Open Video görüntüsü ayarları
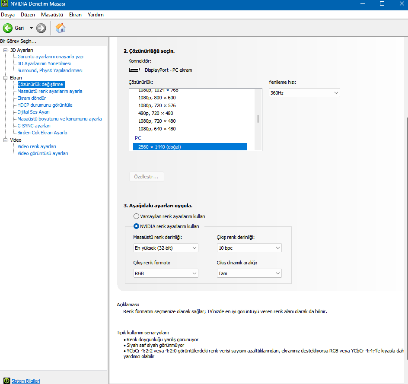Viewport: 408px width, 384px height. pyautogui.click(x=43, y=153)
